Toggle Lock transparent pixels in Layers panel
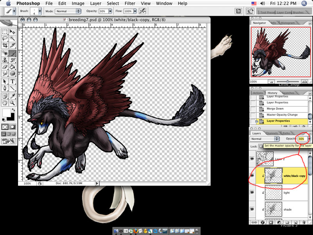The image size is (313, 235). [x=261, y=146]
